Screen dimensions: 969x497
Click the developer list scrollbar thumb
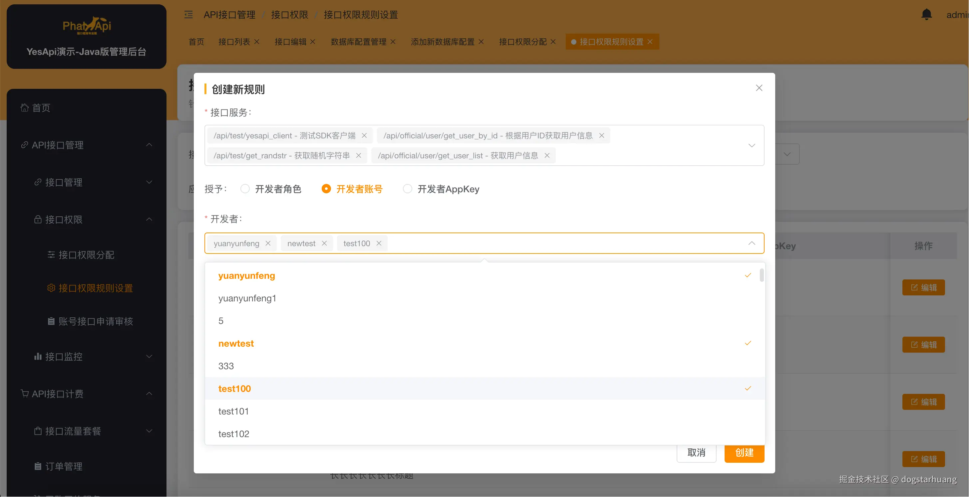point(761,275)
